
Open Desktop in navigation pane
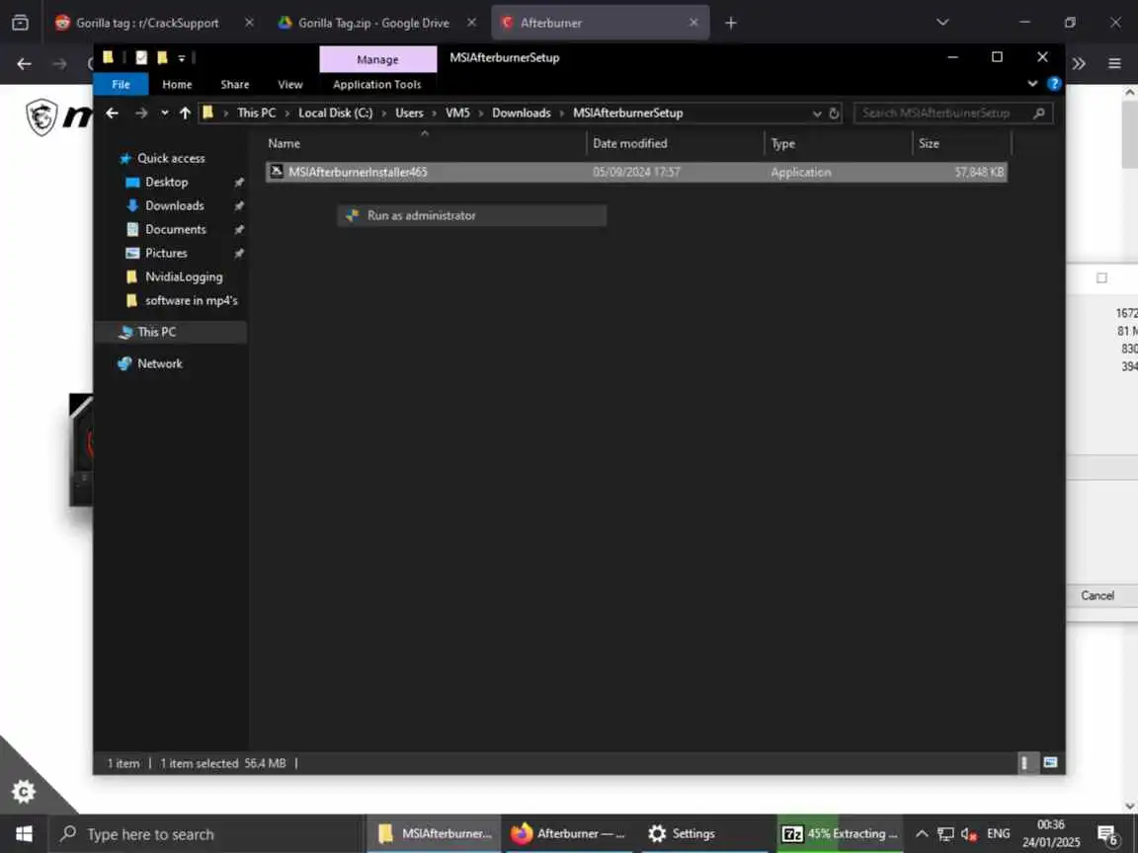166,182
